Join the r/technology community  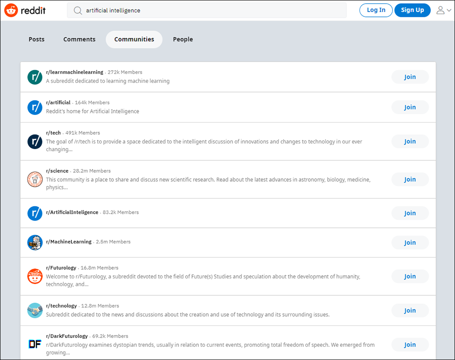(x=410, y=311)
